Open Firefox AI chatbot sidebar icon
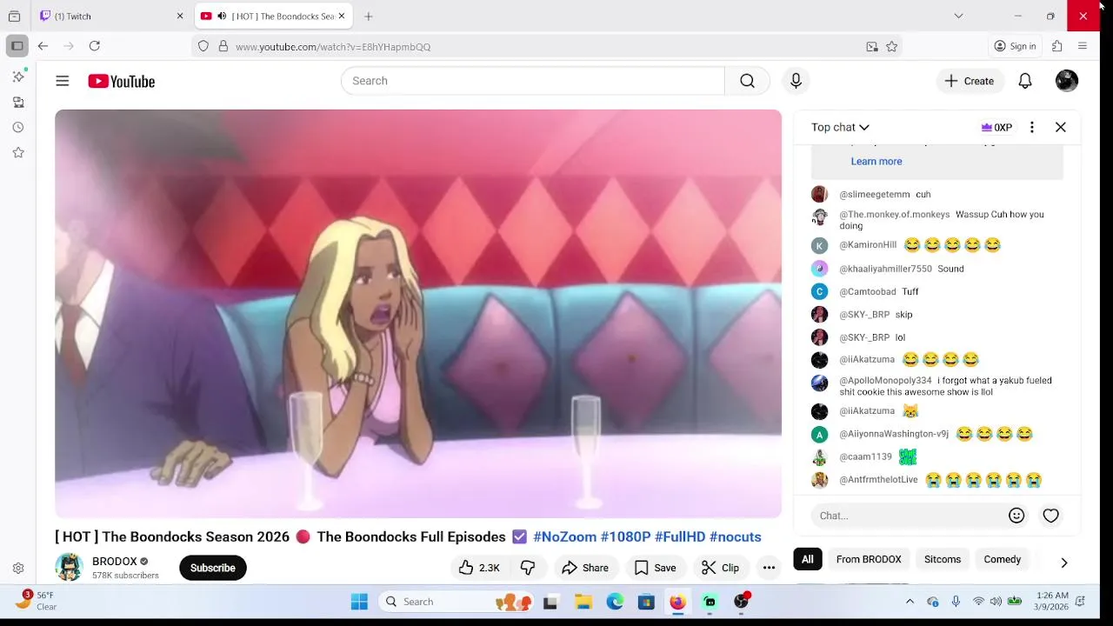 [18, 77]
